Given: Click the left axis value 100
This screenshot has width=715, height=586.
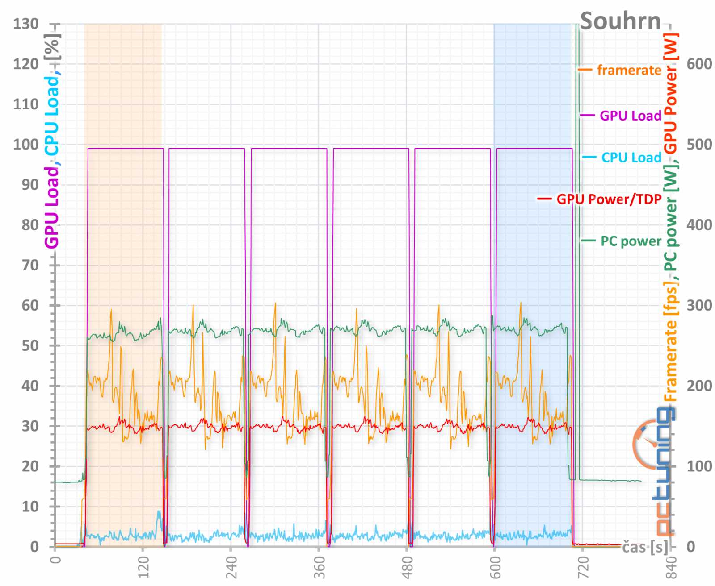Looking at the screenshot, I should pyautogui.click(x=26, y=144).
